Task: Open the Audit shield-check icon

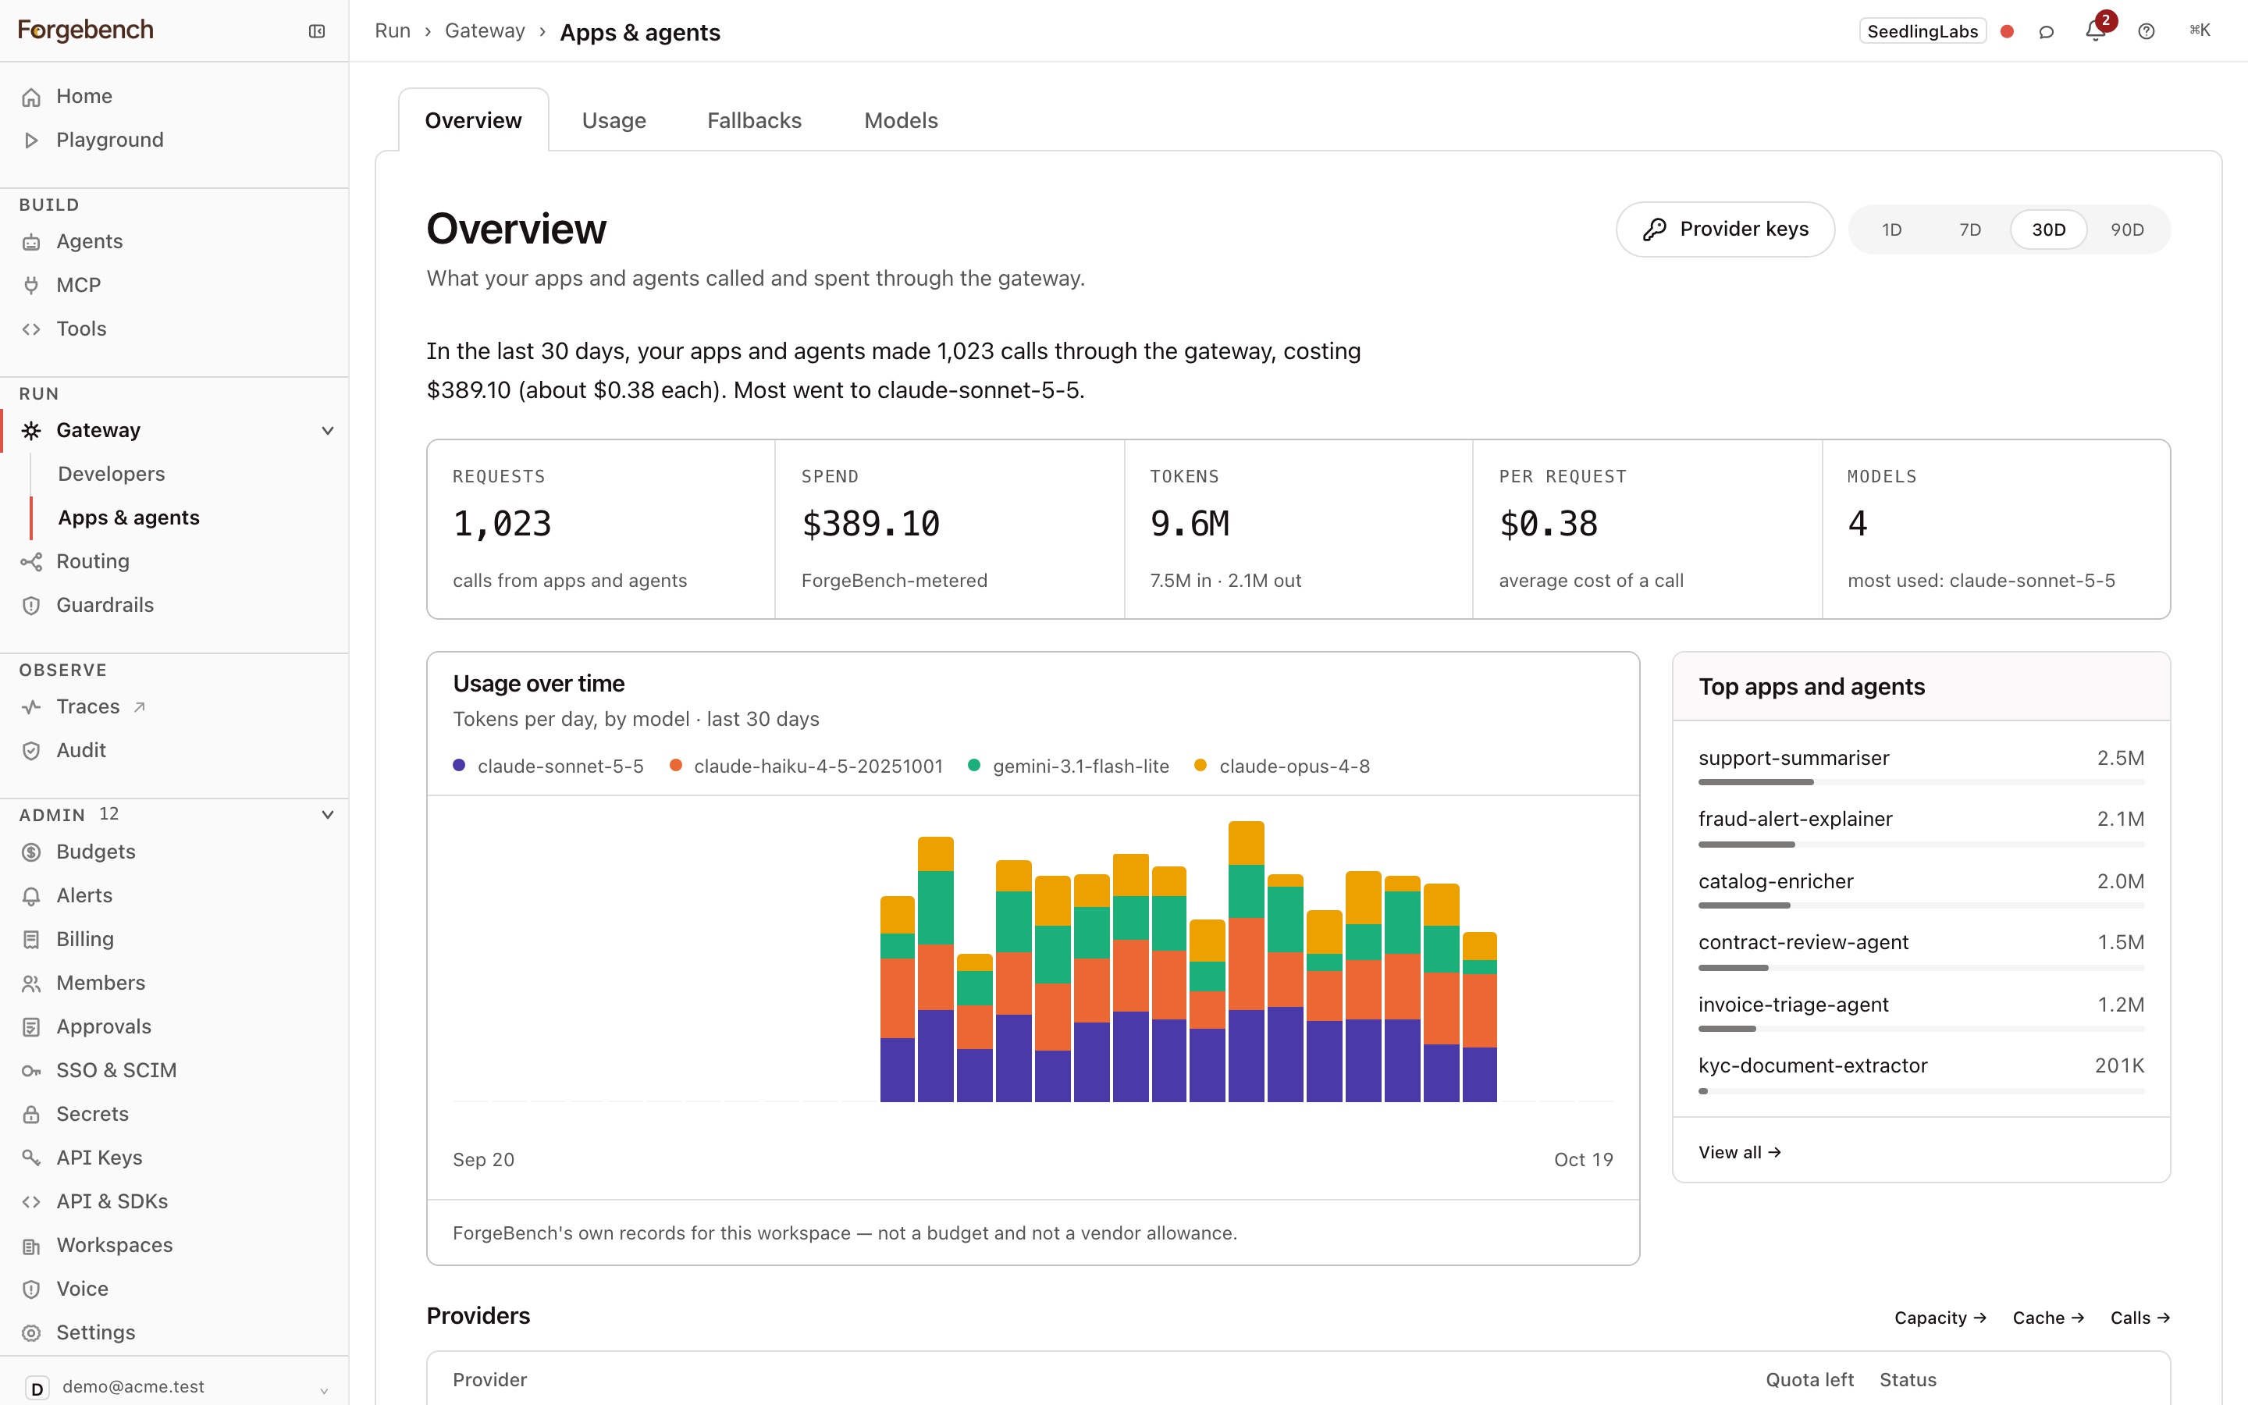Action: coord(31,751)
